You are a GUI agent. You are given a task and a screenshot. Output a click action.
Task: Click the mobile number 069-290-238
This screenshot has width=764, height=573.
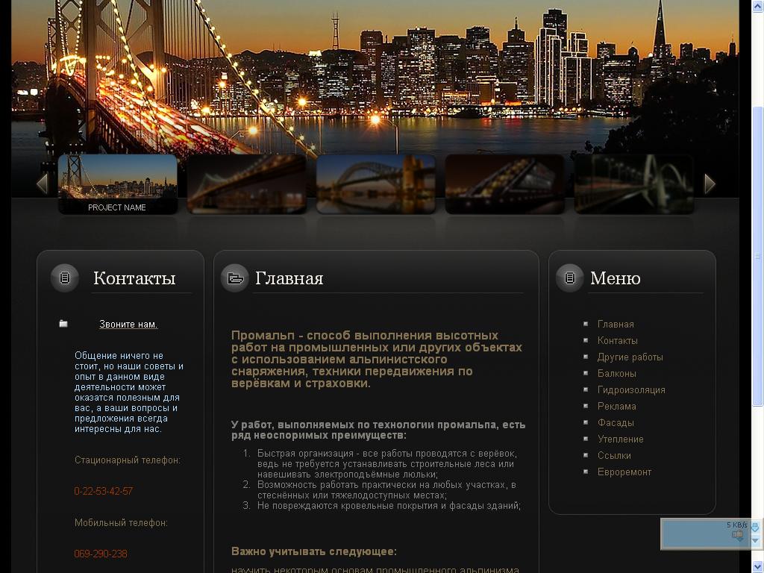101,554
